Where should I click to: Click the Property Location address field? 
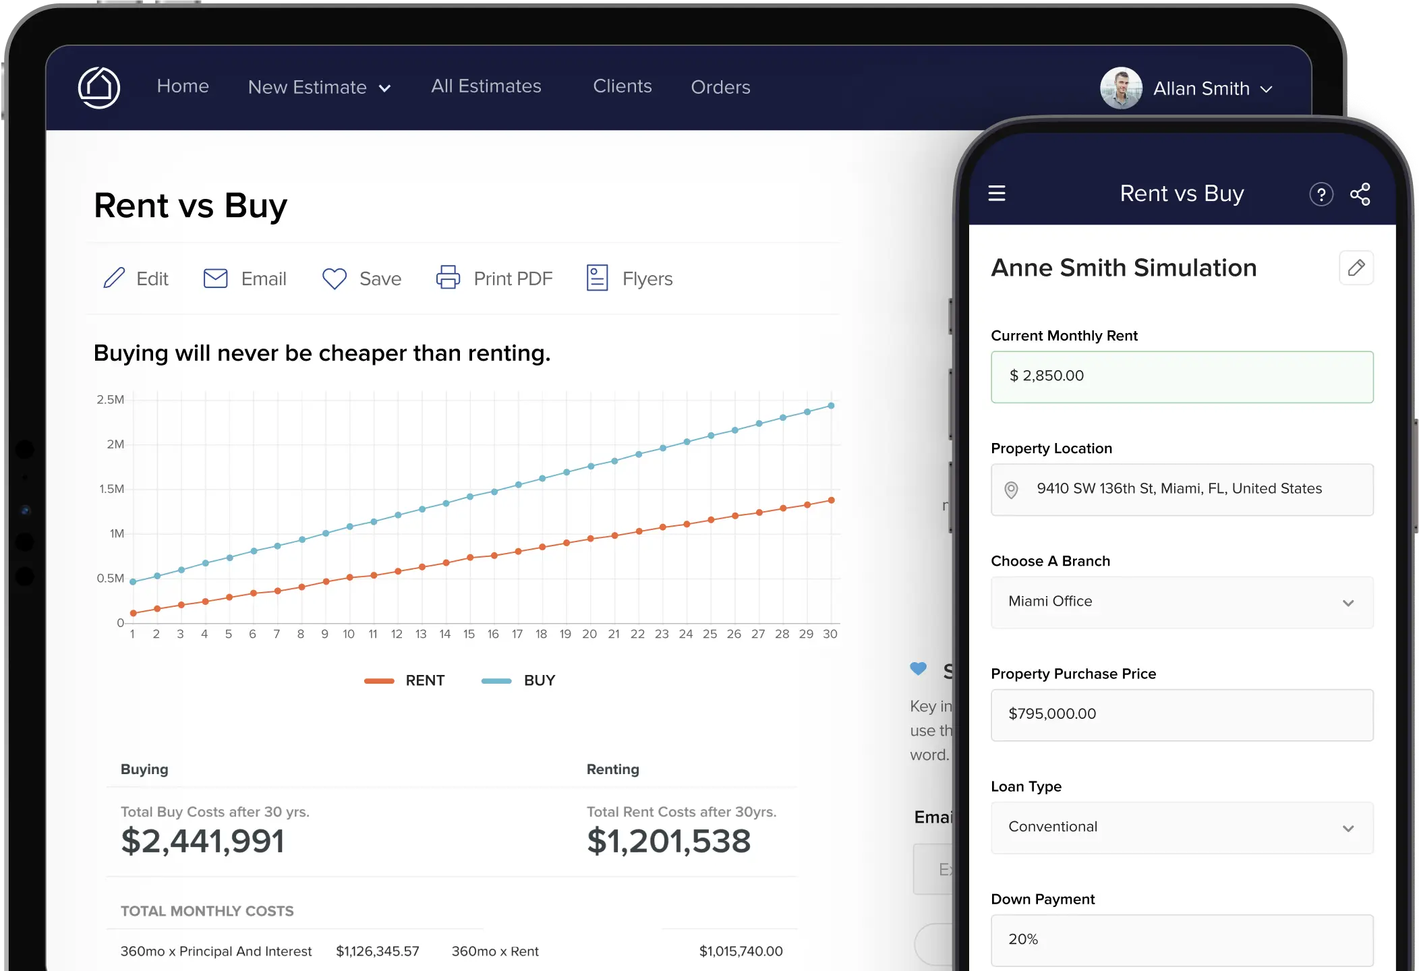pos(1182,490)
